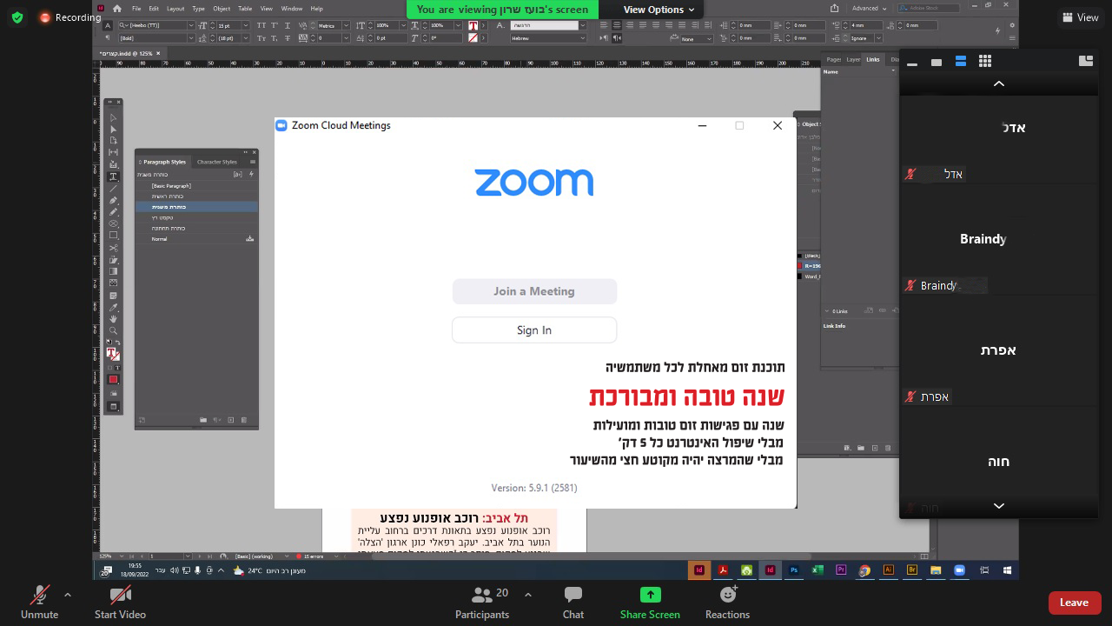Switch to the Character Styles tab
Viewport: 1112px width, 626px height.
point(216,162)
